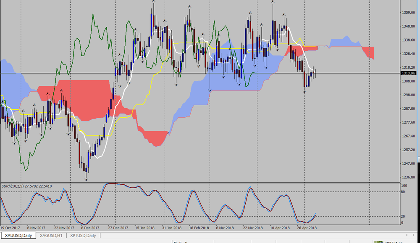Click the 1338.60 price scale value
The width and height of the screenshot is (420, 243).
[x=408, y=40]
